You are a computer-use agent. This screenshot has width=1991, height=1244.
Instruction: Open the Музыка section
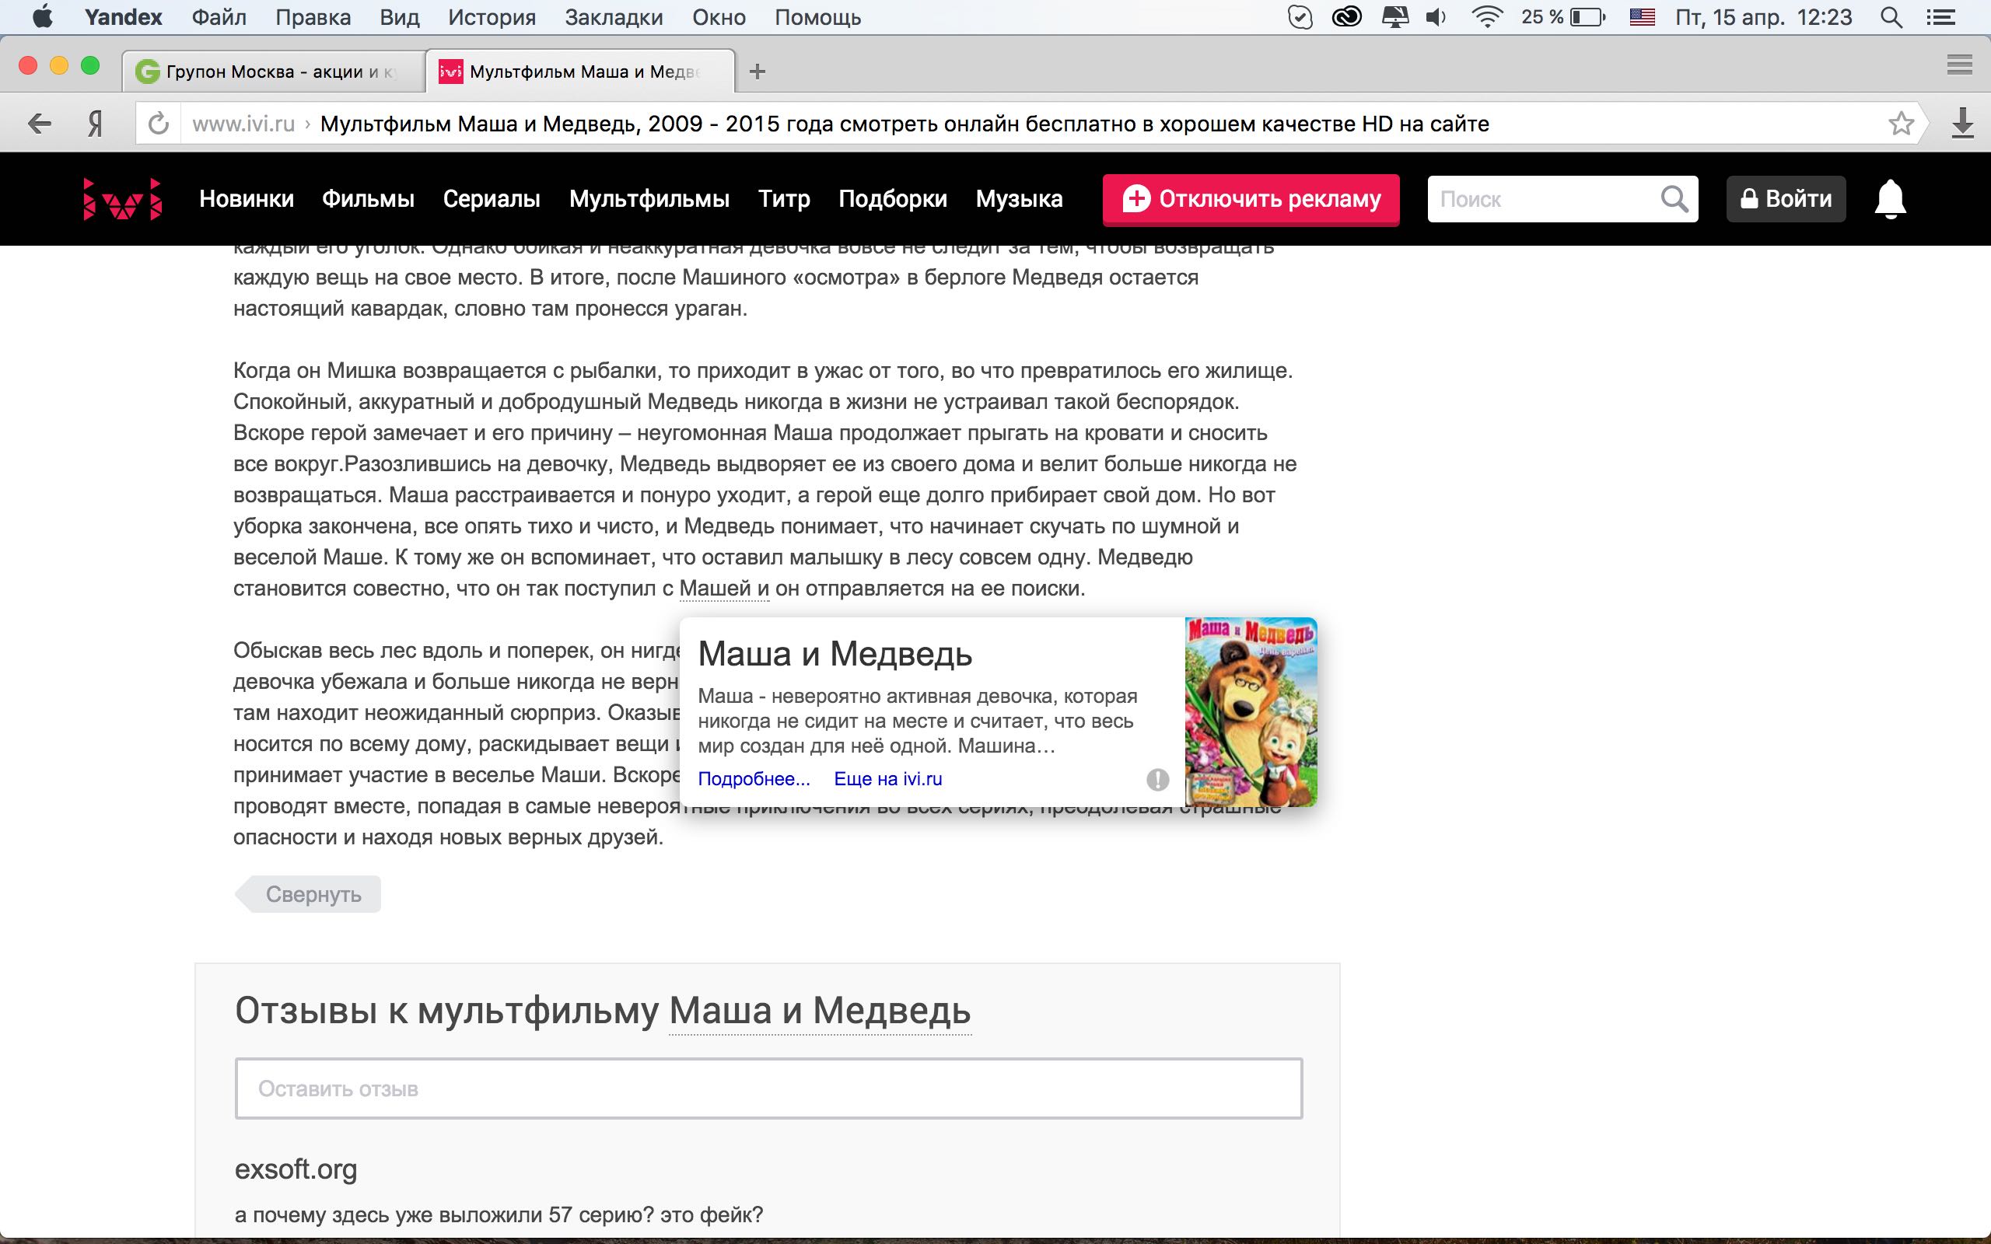[1020, 199]
